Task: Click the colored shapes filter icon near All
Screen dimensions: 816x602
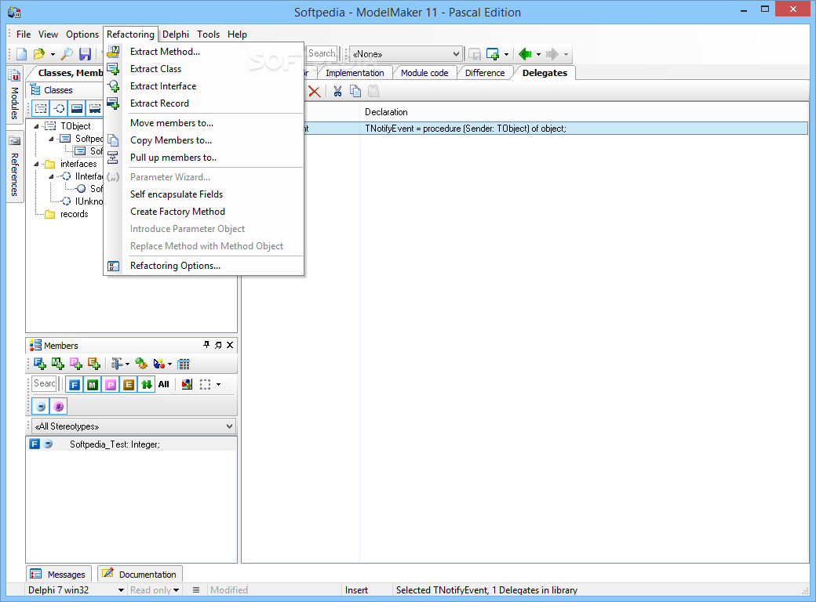Action: 187,384
